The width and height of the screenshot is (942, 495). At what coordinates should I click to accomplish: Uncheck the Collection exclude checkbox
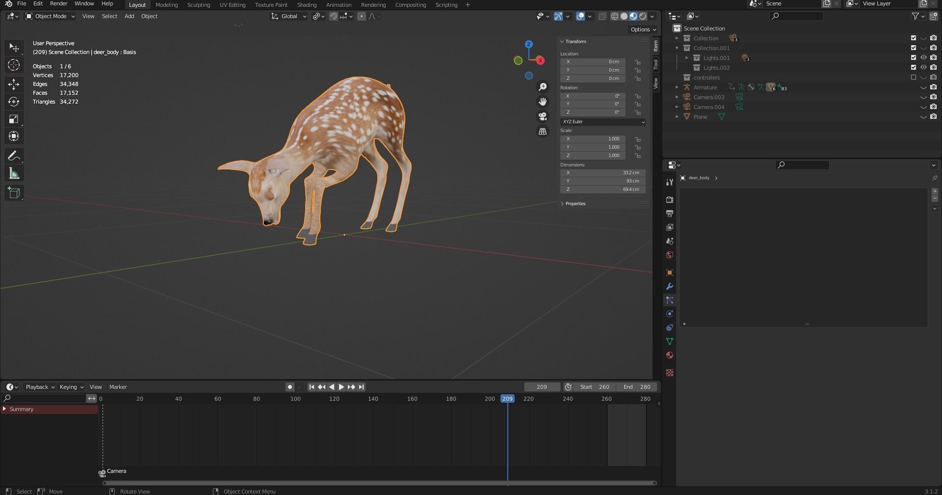tap(914, 38)
